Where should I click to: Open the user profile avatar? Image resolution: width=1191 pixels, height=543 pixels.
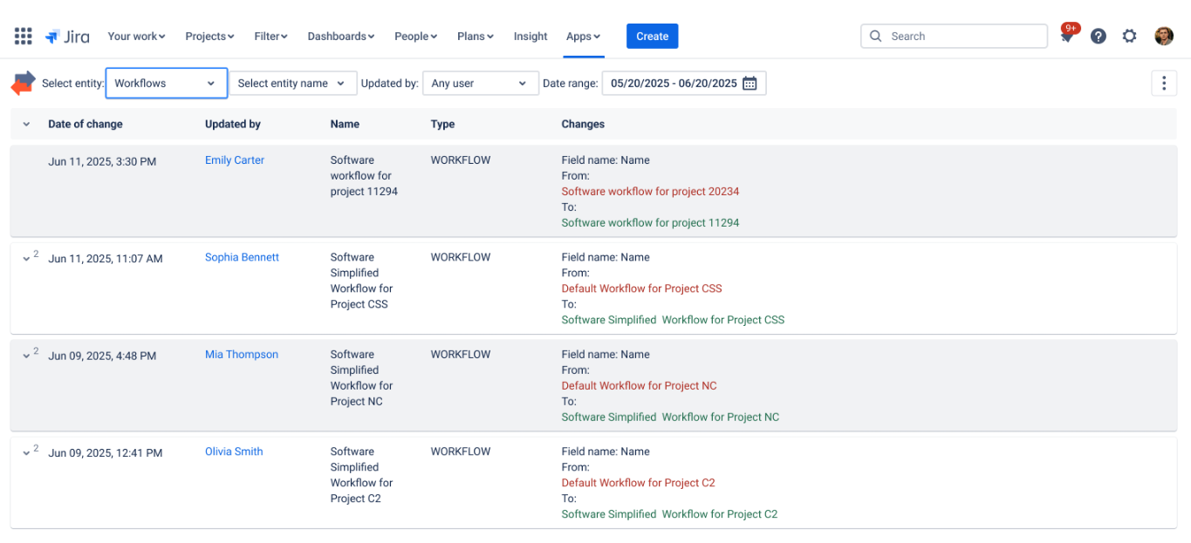click(x=1164, y=36)
